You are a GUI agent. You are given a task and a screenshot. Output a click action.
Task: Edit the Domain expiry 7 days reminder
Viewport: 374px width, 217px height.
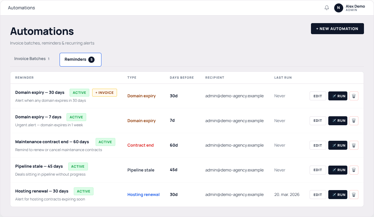tap(318, 121)
